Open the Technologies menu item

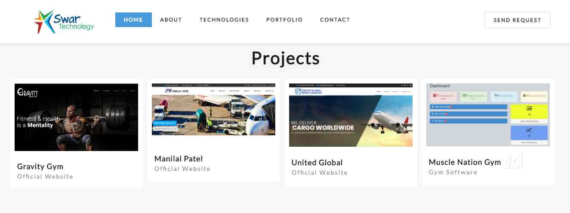(x=224, y=20)
